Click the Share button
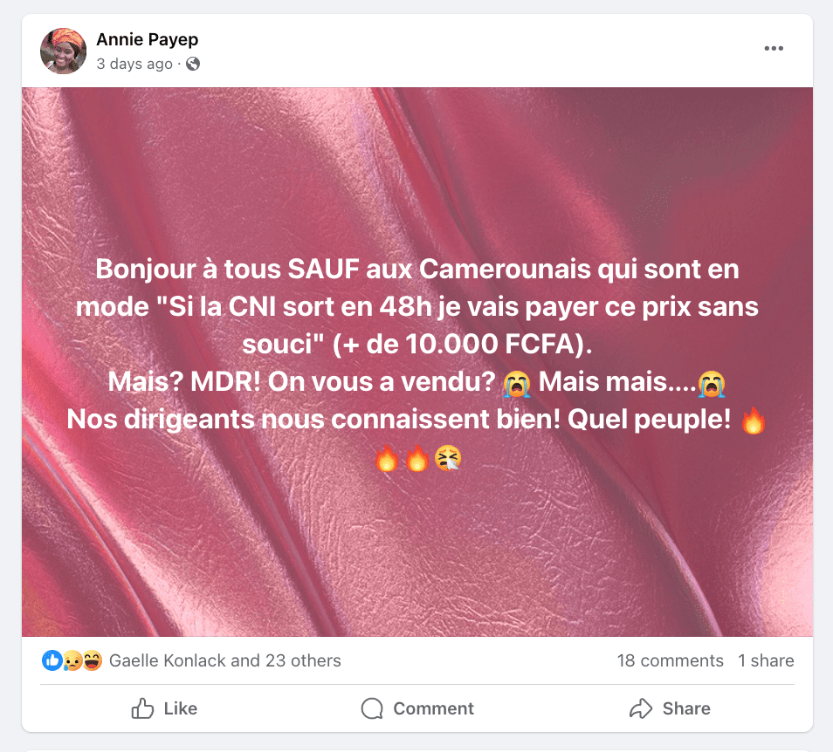833x752 pixels. point(670,708)
